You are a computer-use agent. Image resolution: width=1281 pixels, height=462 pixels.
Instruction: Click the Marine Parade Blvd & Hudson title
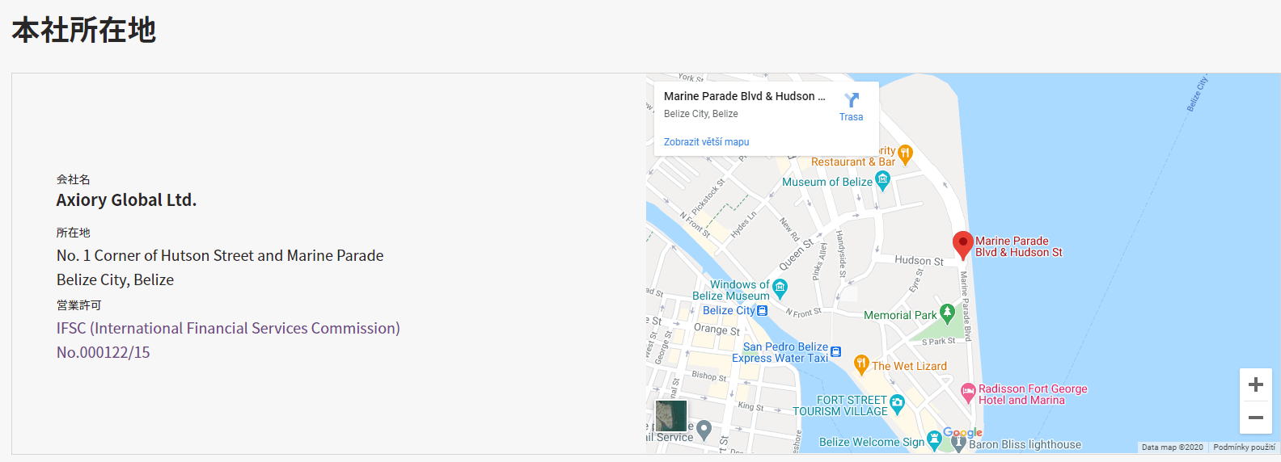point(745,96)
